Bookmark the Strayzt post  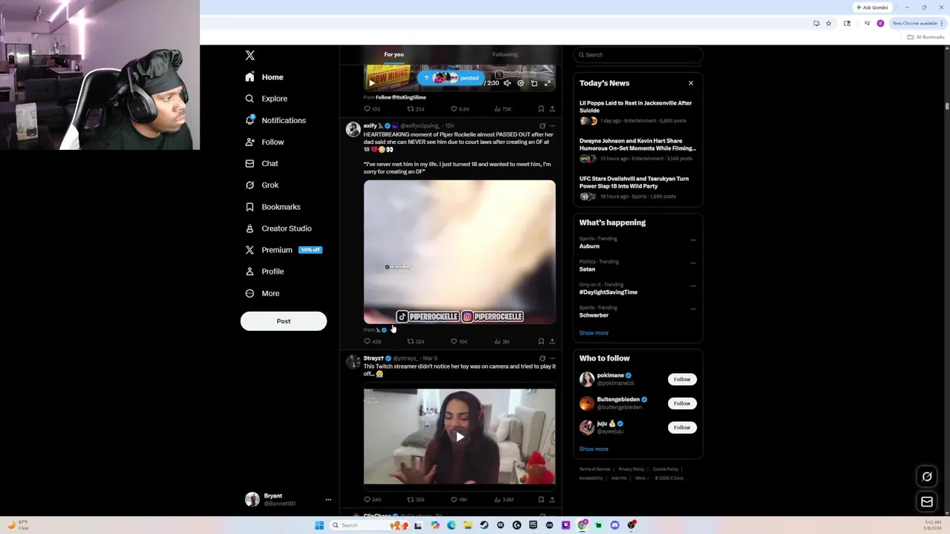541,500
